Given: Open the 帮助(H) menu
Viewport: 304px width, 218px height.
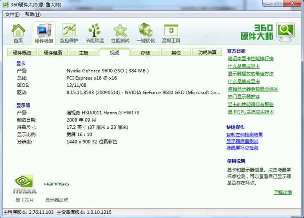Looking at the screenshot, I should coord(33,14).
